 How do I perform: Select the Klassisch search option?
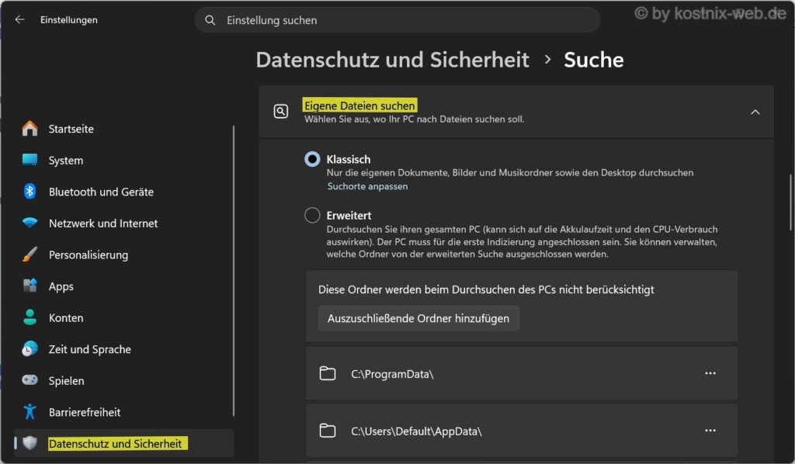(312, 159)
